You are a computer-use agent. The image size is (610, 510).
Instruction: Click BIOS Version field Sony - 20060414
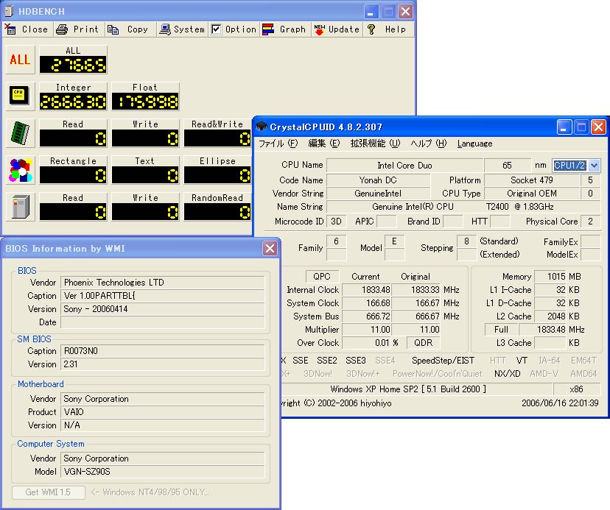click(x=163, y=308)
